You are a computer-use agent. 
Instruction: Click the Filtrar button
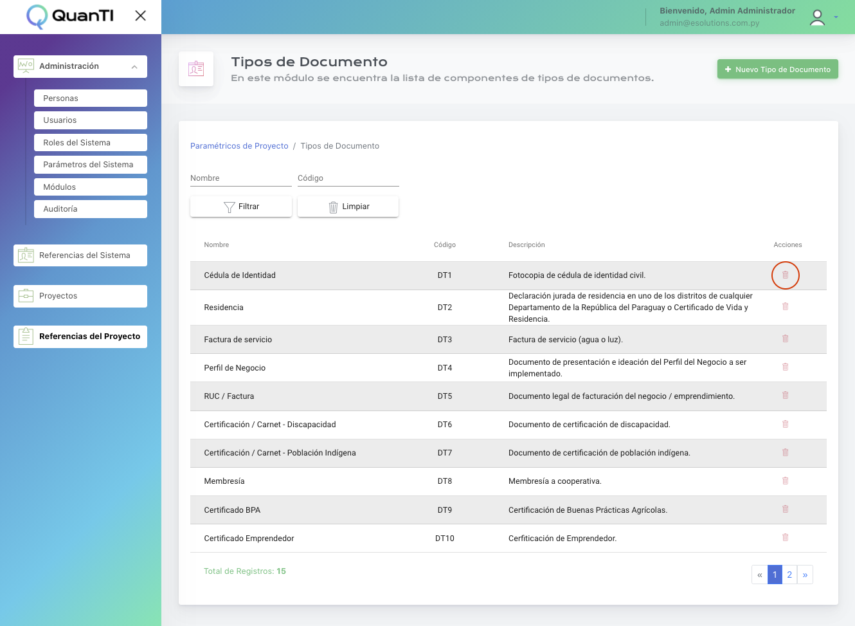(x=241, y=207)
